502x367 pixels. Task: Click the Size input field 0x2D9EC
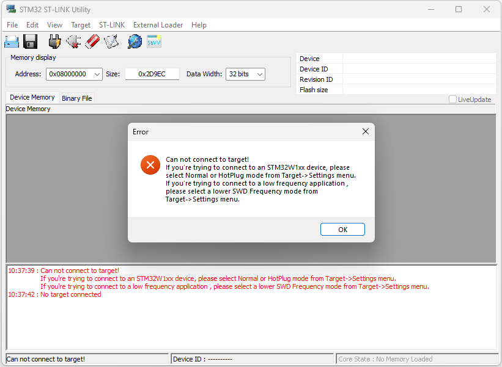[152, 74]
